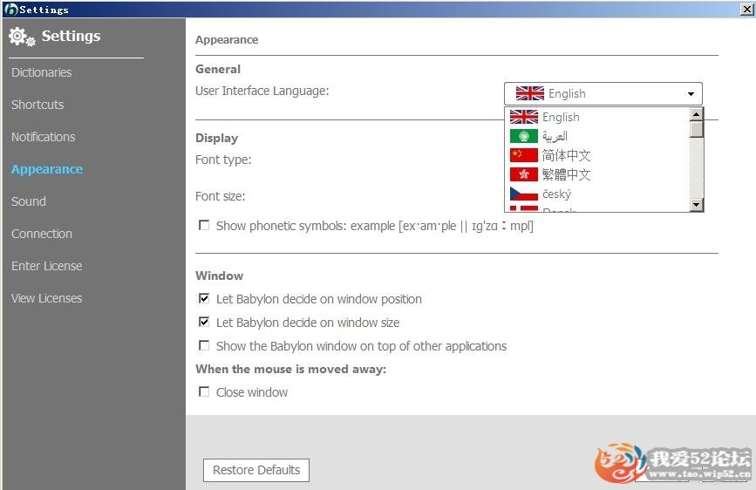Enable Show Babylon window on top
Image resolution: width=756 pixels, height=490 pixels.
point(204,345)
